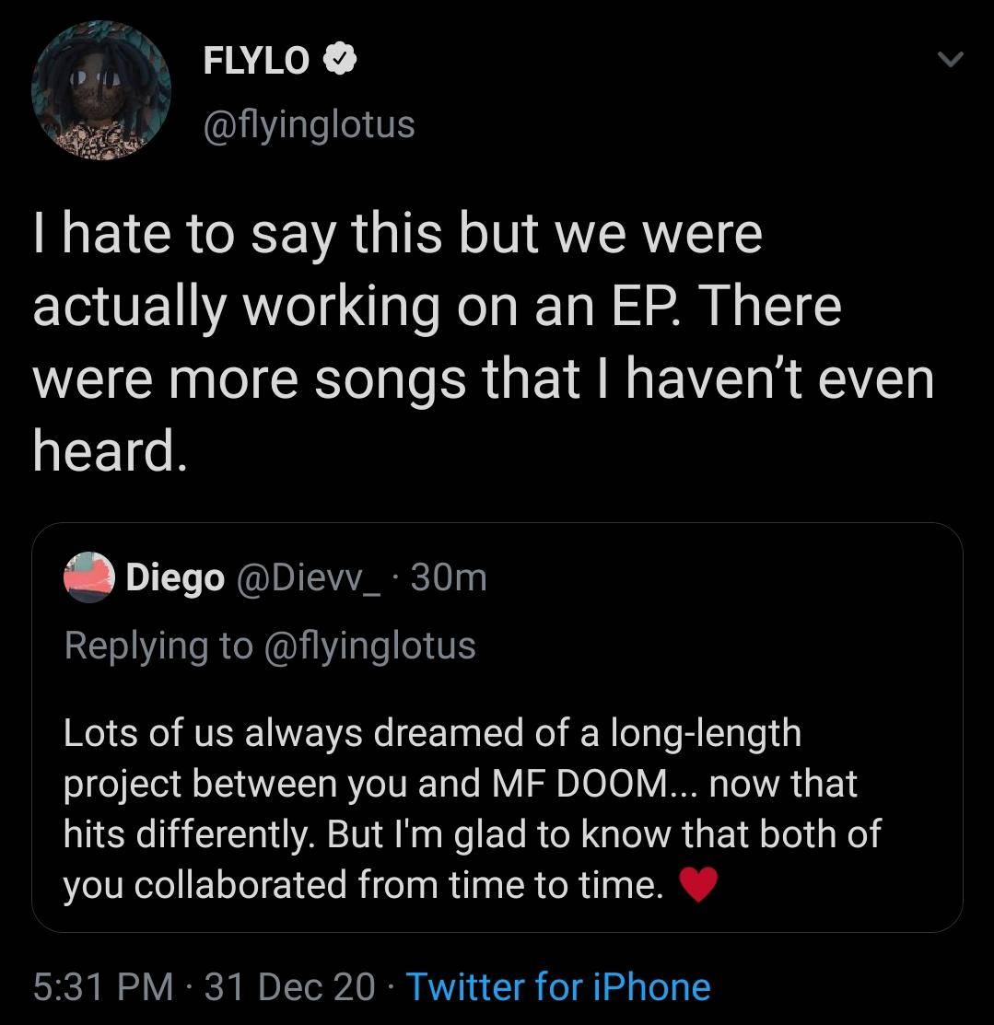Click the Twitter for iPhone source link

(559, 986)
